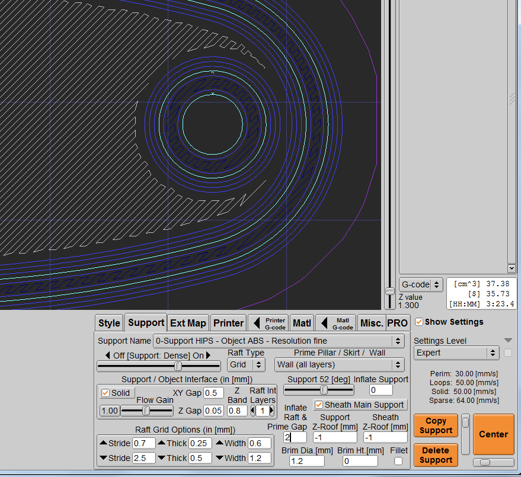The width and height of the screenshot is (521, 477).
Task: Switch to the Matl tab
Action: coord(302,323)
